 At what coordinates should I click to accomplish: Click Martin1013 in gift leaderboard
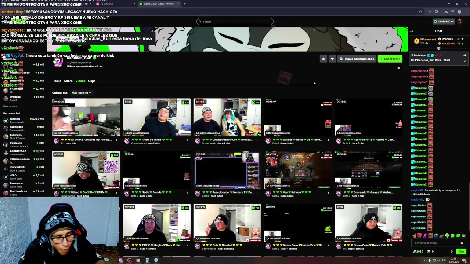click(x=449, y=43)
